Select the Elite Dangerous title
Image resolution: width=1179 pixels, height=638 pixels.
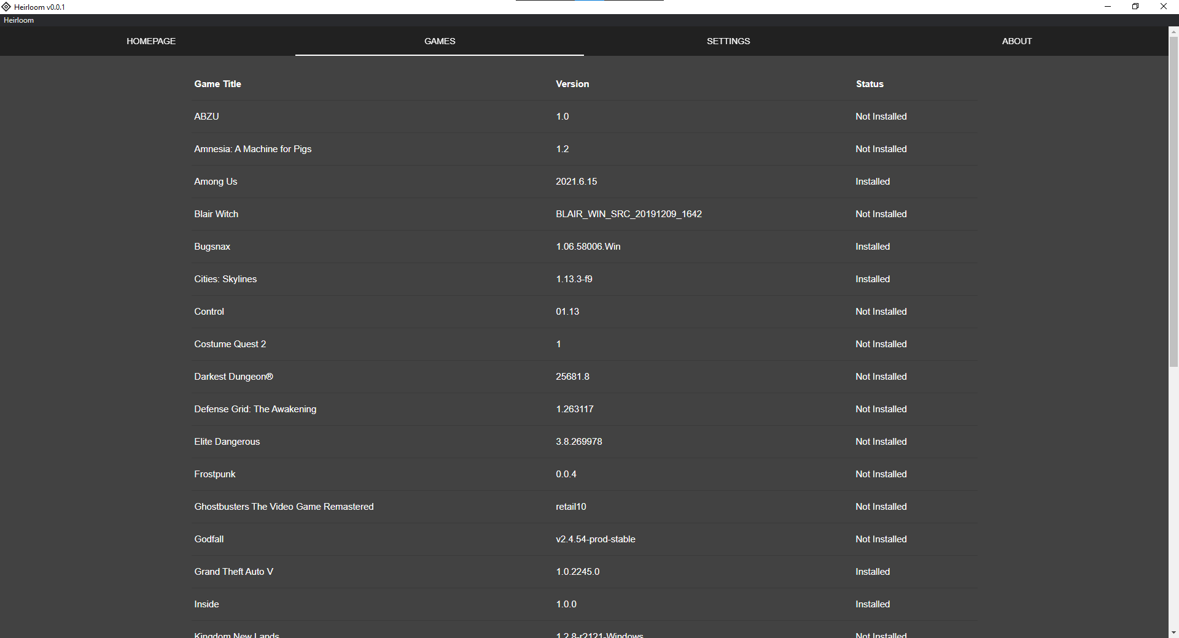click(x=227, y=442)
